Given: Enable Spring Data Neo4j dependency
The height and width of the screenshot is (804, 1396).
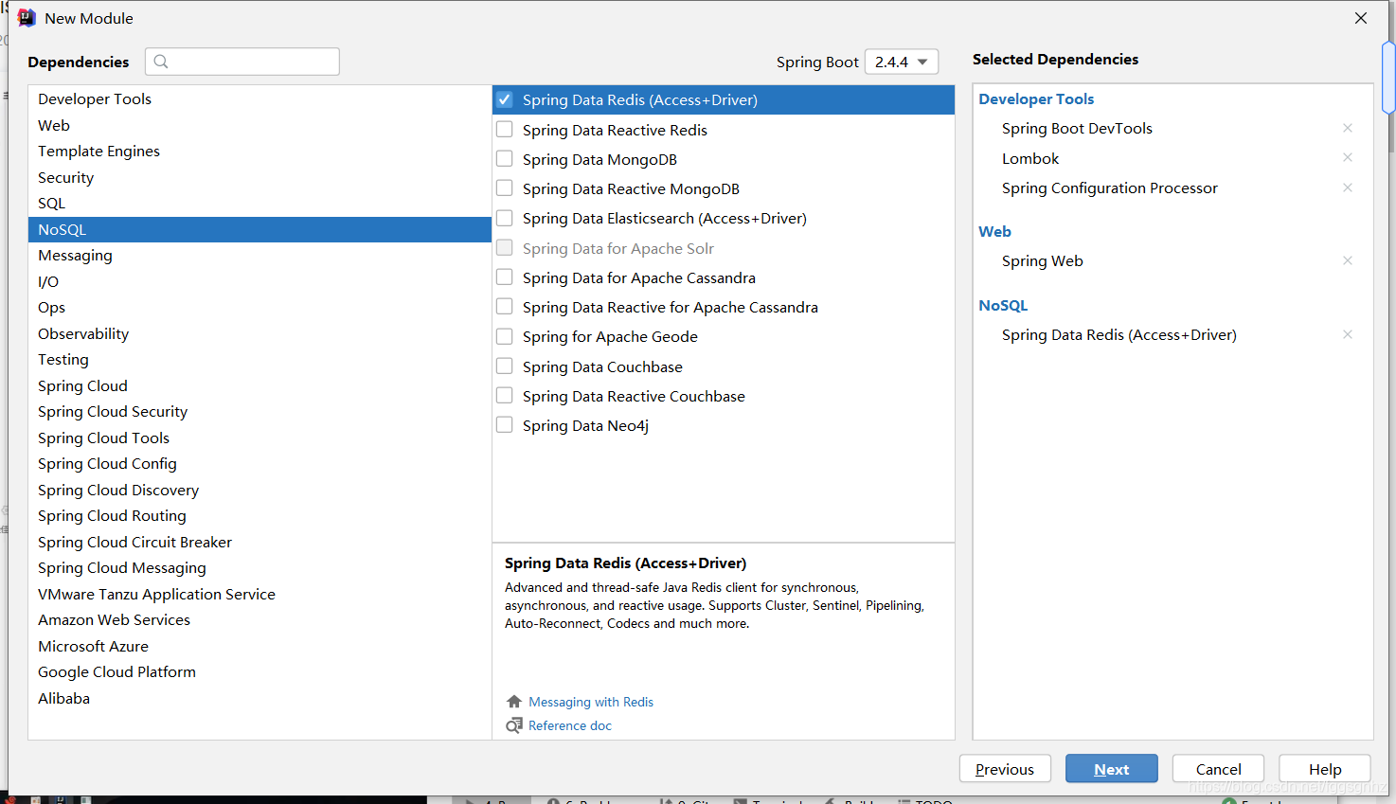Looking at the screenshot, I should [505, 424].
